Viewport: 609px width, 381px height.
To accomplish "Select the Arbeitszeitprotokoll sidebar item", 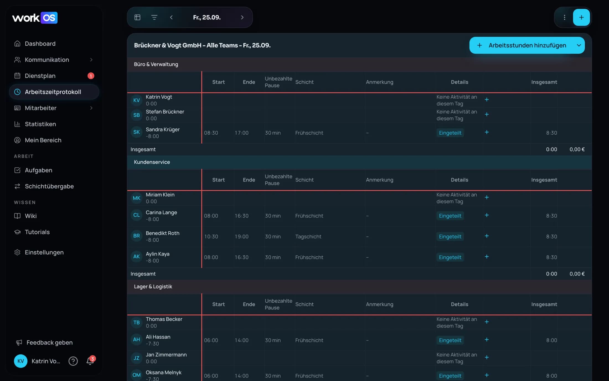I will coord(54,92).
